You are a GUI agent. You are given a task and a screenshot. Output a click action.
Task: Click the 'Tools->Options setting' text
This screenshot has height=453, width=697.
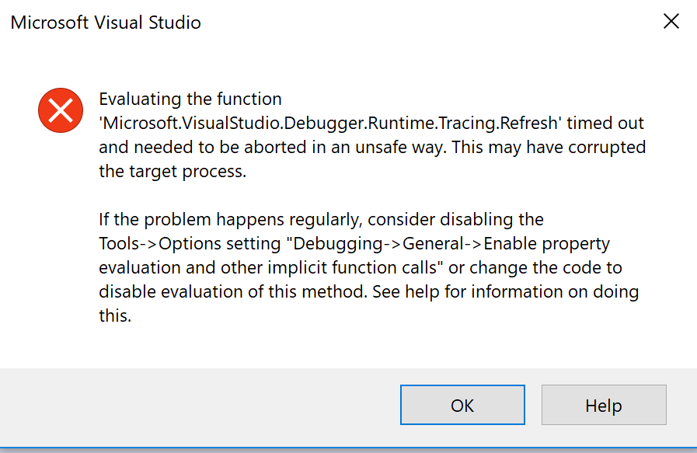click(x=190, y=244)
